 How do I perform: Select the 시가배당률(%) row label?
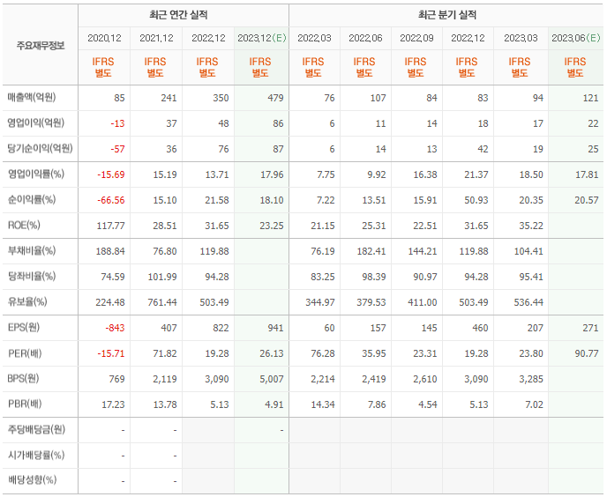point(36,456)
